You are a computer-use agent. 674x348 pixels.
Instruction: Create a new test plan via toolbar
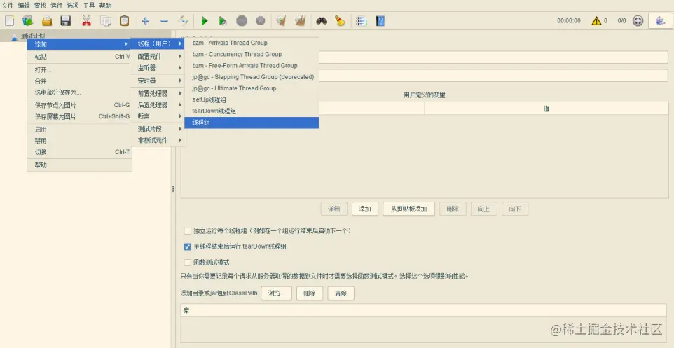pos(9,20)
